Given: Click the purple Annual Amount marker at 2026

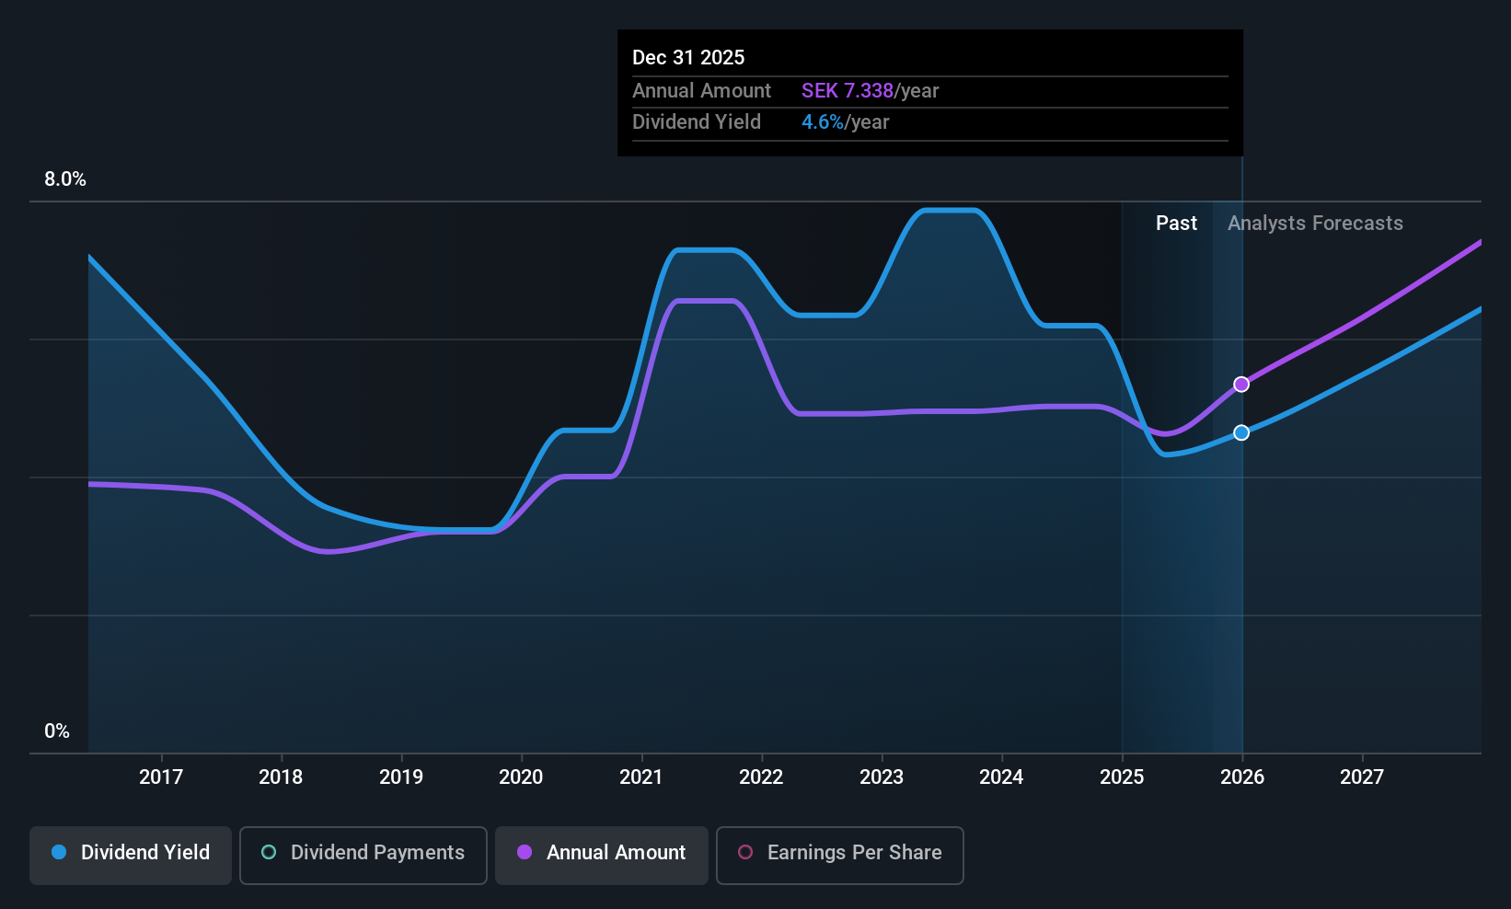Looking at the screenshot, I should [1241, 385].
